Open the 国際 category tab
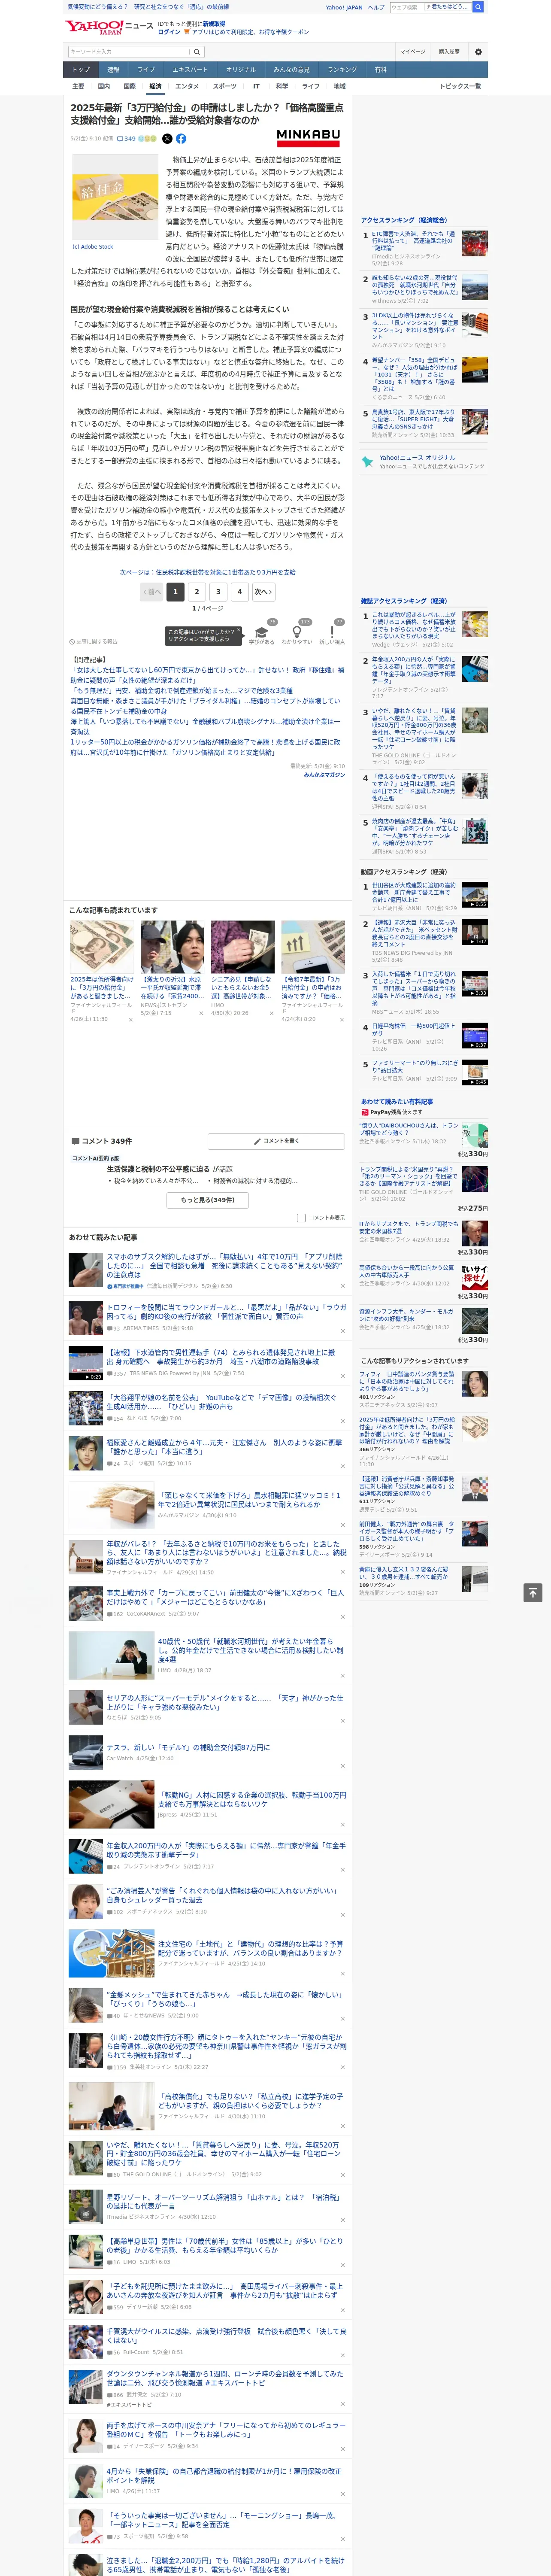Viewport: 551px width, 2576px height. point(129,86)
